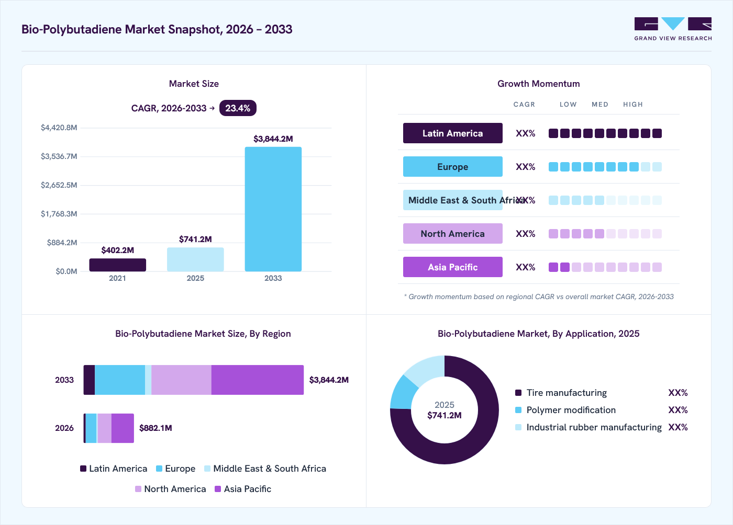
Task: Click the $3,844.2M label above 2033 bar
Action: coord(273,139)
